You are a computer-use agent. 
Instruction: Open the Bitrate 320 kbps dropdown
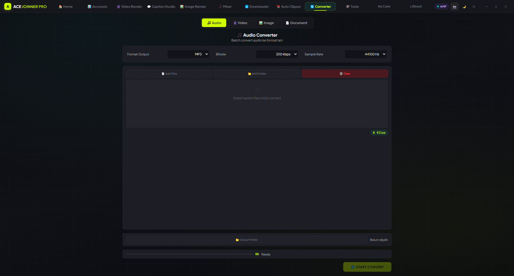click(x=277, y=54)
